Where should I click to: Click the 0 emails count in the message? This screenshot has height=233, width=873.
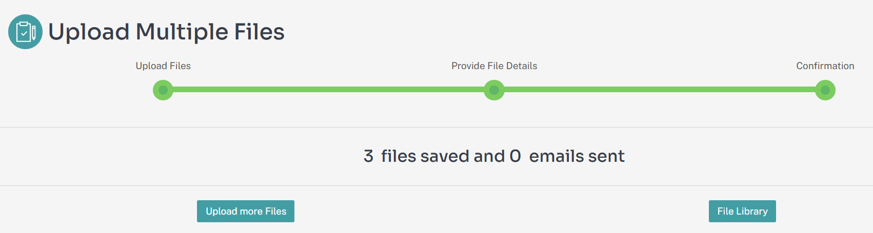515,156
